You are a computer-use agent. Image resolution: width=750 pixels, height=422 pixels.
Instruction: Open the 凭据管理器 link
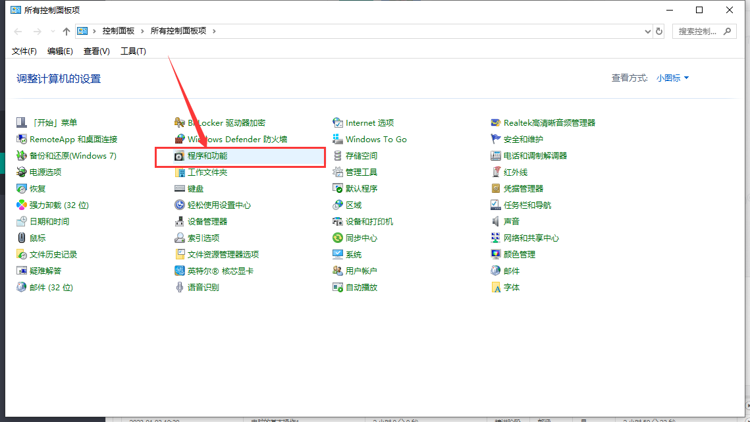523,188
